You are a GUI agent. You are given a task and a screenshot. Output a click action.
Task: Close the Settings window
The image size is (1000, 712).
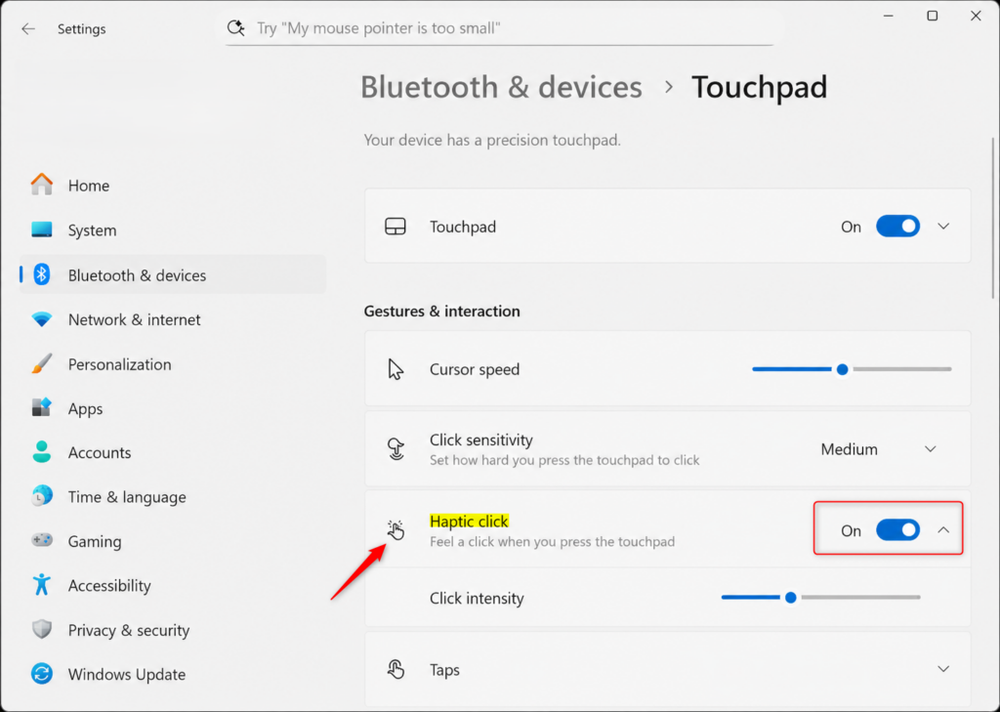coord(976,16)
